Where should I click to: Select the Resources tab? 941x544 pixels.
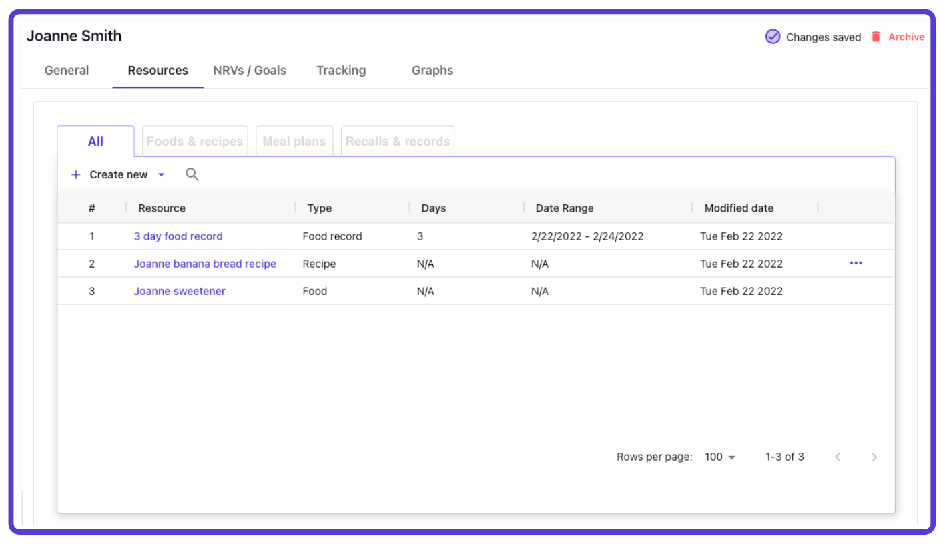click(x=158, y=70)
